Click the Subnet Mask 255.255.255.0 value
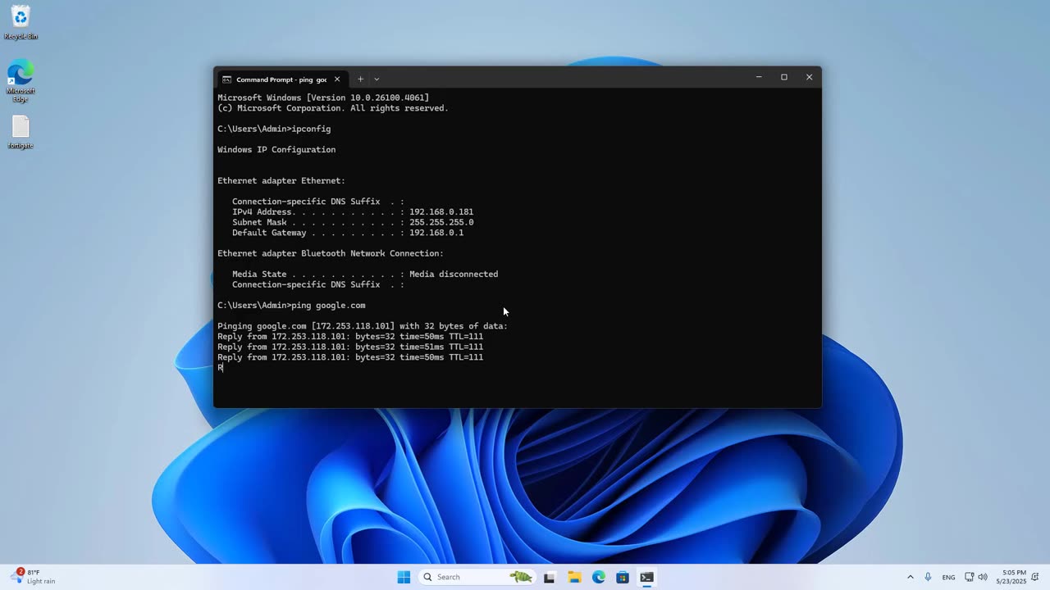Viewport: 1050px width, 590px height. pos(441,222)
